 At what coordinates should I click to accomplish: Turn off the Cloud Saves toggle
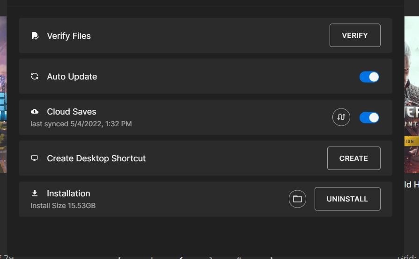[369, 118]
